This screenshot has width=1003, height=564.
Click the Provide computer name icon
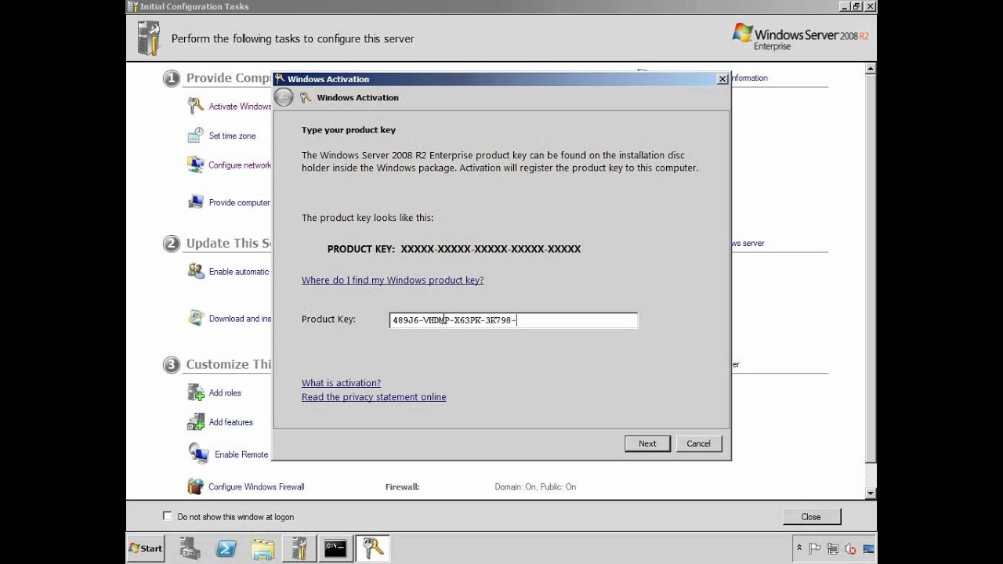click(x=195, y=202)
